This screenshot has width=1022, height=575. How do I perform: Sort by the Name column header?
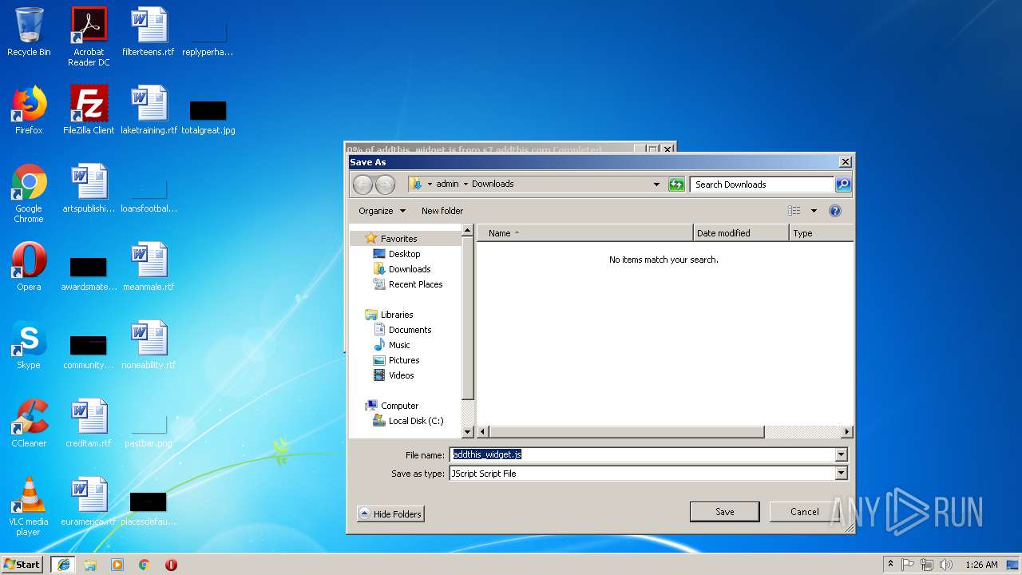[585, 233]
